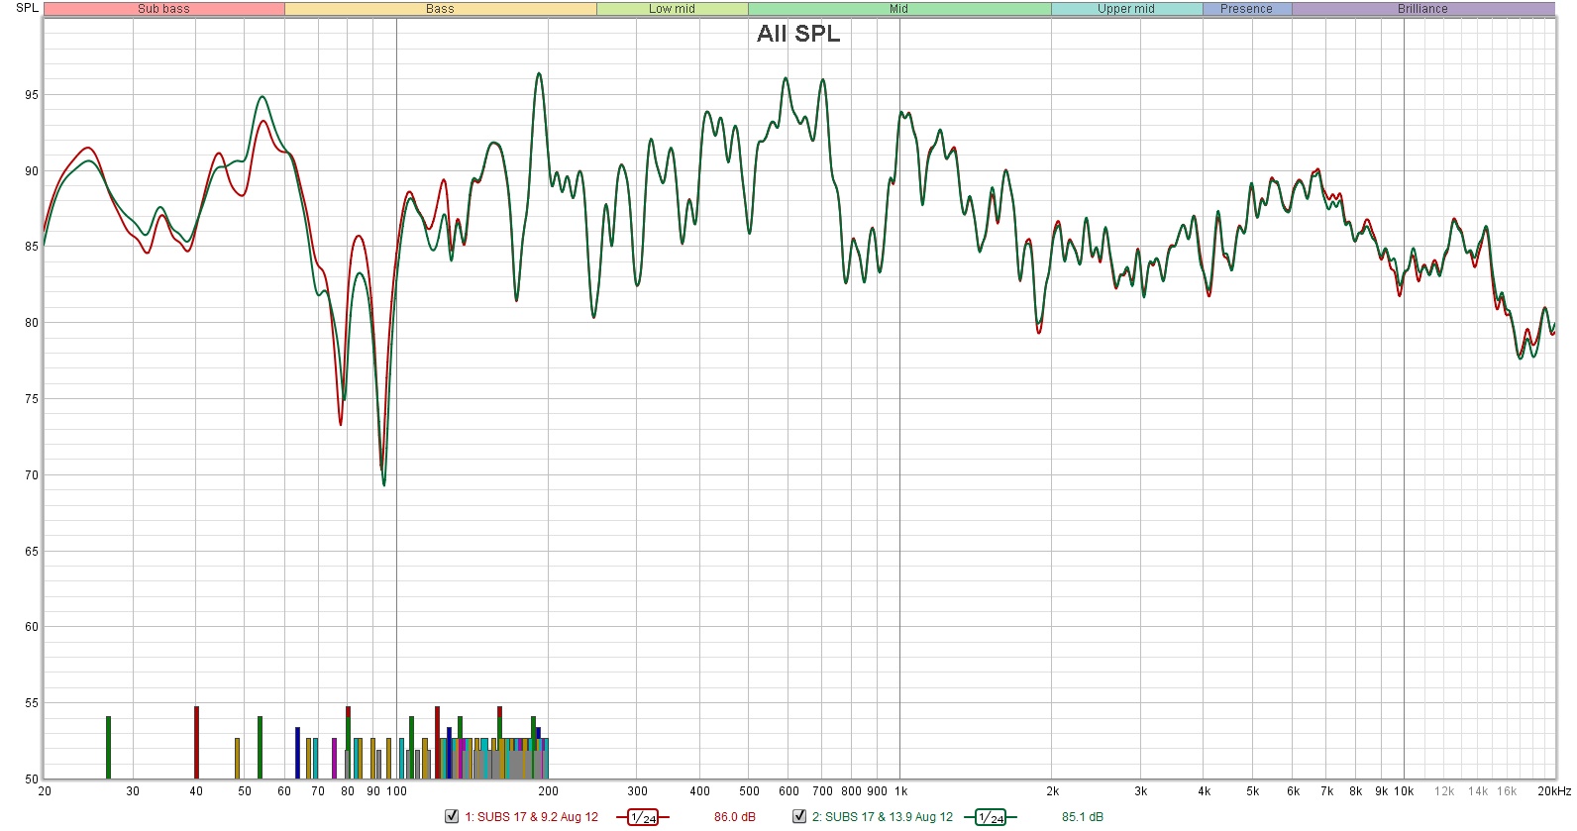This screenshot has width=1577, height=831.
Task: Click the 2k frequency axis label
Action: (x=1052, y=791)
